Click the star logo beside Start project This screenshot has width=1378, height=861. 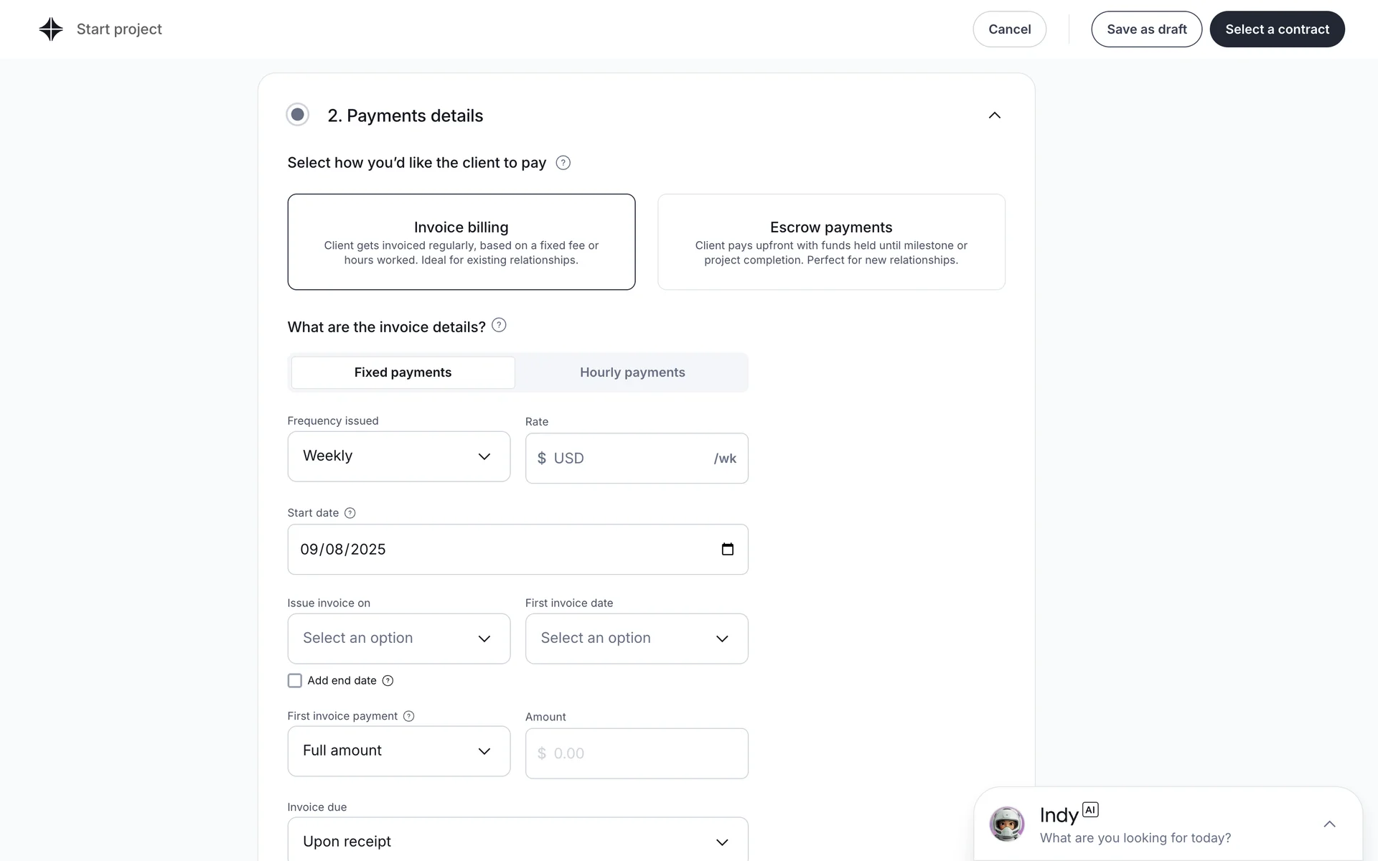pyautogui.click(x=51, y=29)
